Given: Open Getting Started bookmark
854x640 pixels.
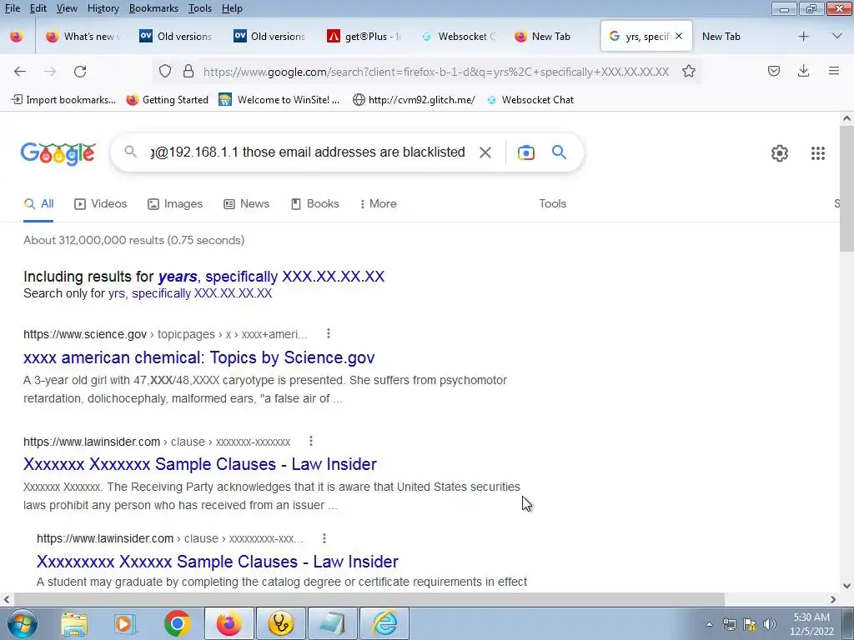Looking at the screenshot, I should point(167,100).
